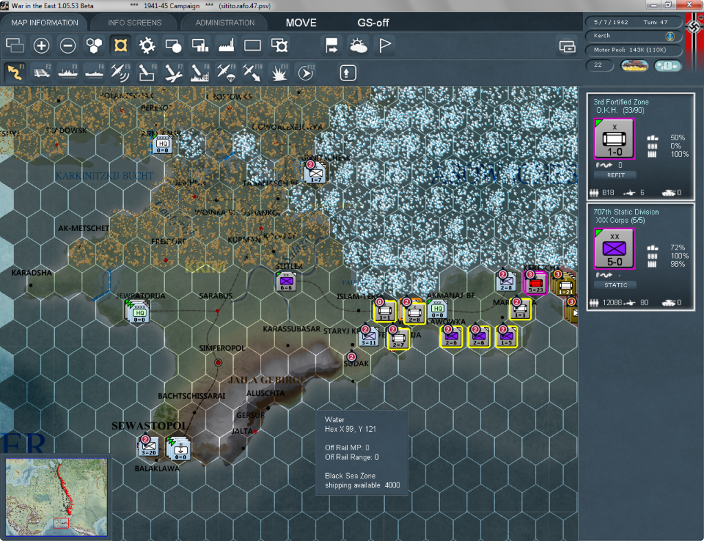
Task: Click the pennant flag toolbar icon
Action: click(x=385, y=45)
